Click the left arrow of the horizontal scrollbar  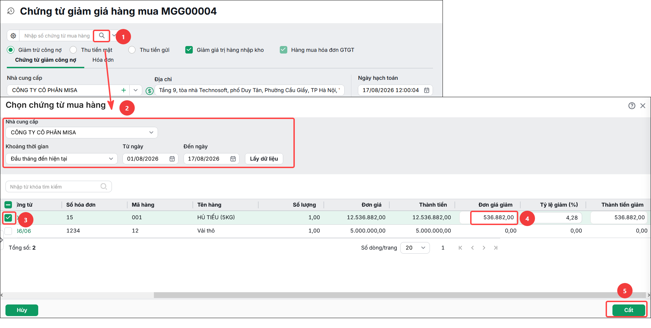coord(2,295)
